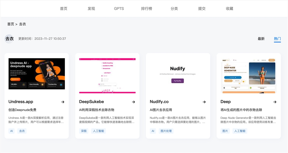Viewport: 288px width, 153px height.
Task: Open the 分类 navigation item
Action: [x=174, y=9]
